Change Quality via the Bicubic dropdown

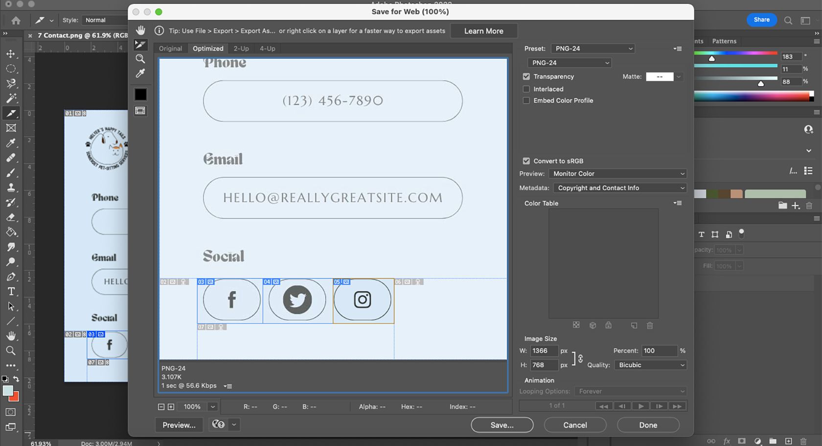(650, 365)
